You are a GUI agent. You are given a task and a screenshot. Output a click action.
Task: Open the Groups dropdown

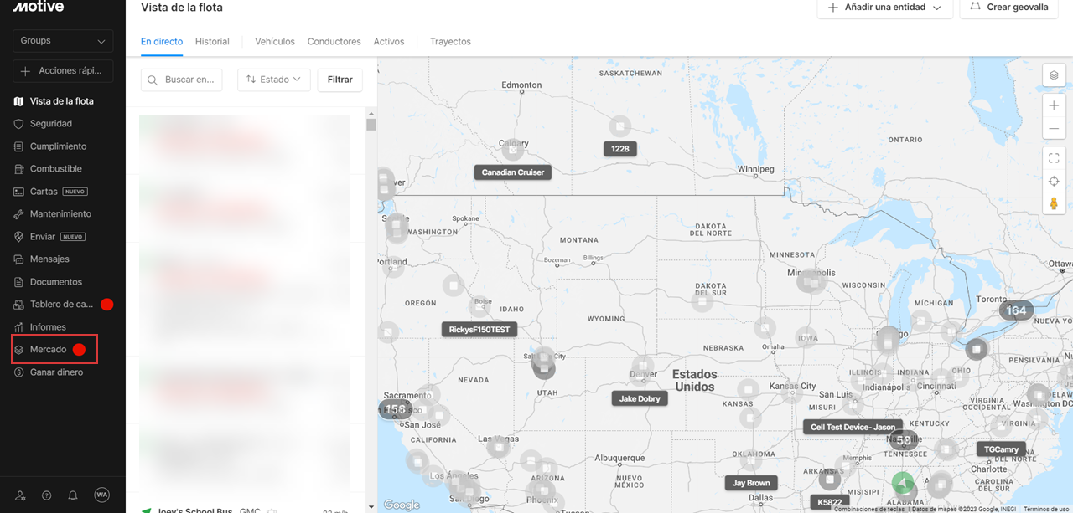point(63,40)
